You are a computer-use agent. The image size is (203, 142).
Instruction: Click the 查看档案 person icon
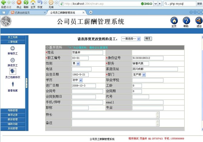coord(13,84)
